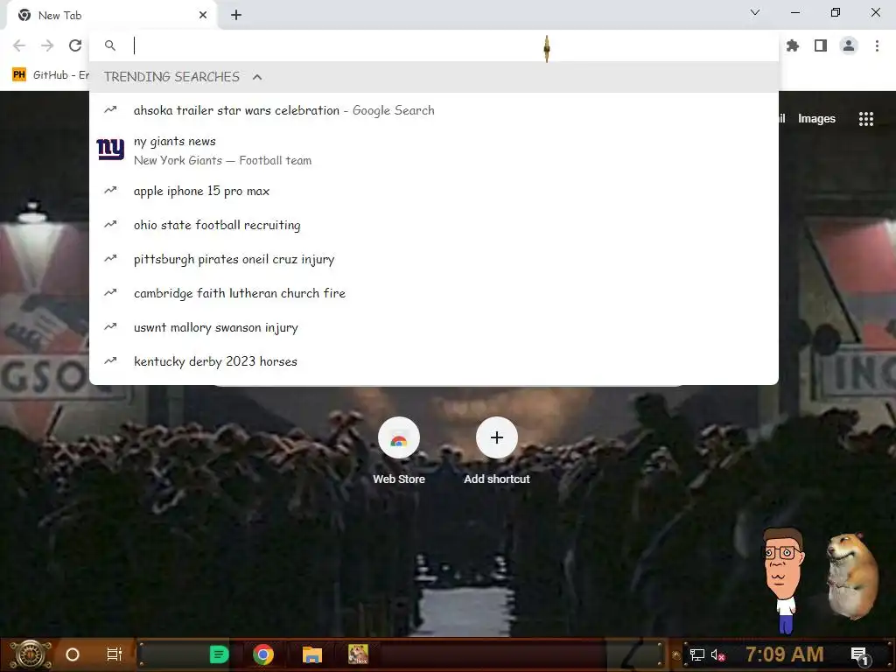Screen dimensions: 896x672
Task: Open the Web Store shortcut
Action: click(399, 451)
